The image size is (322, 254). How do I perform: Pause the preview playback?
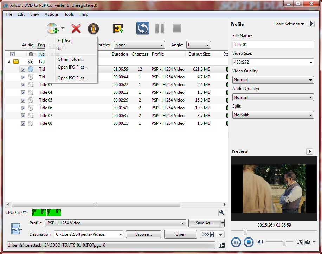[236, 242]
